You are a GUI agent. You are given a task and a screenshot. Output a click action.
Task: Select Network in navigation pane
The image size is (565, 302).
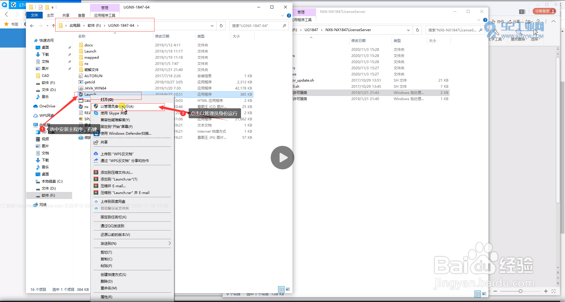43,205
